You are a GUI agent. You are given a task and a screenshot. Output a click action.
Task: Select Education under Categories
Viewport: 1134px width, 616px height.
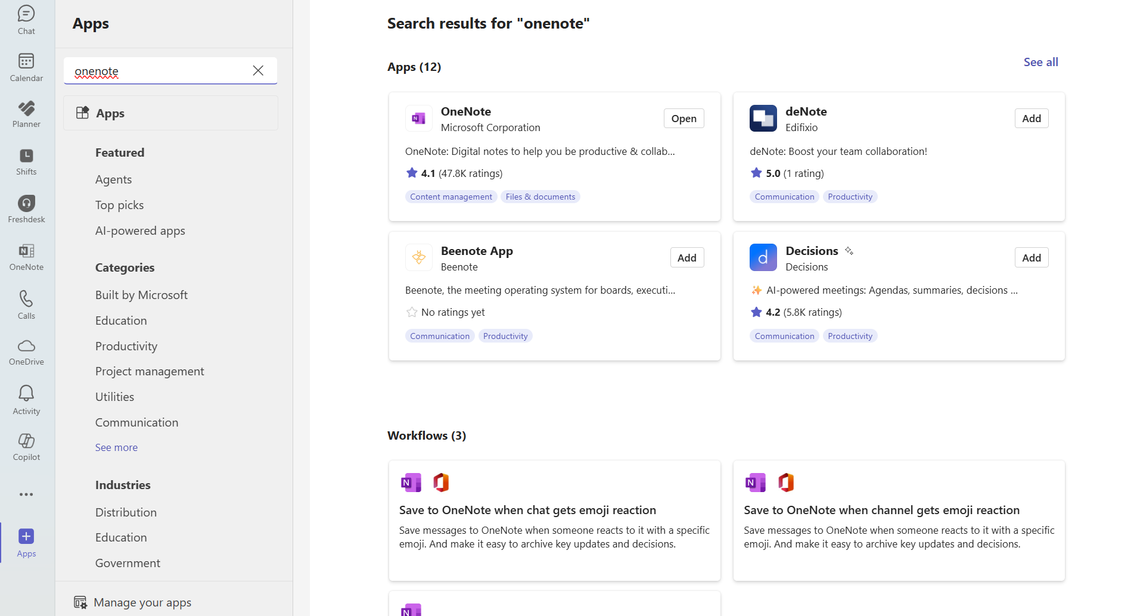point(121,321)
